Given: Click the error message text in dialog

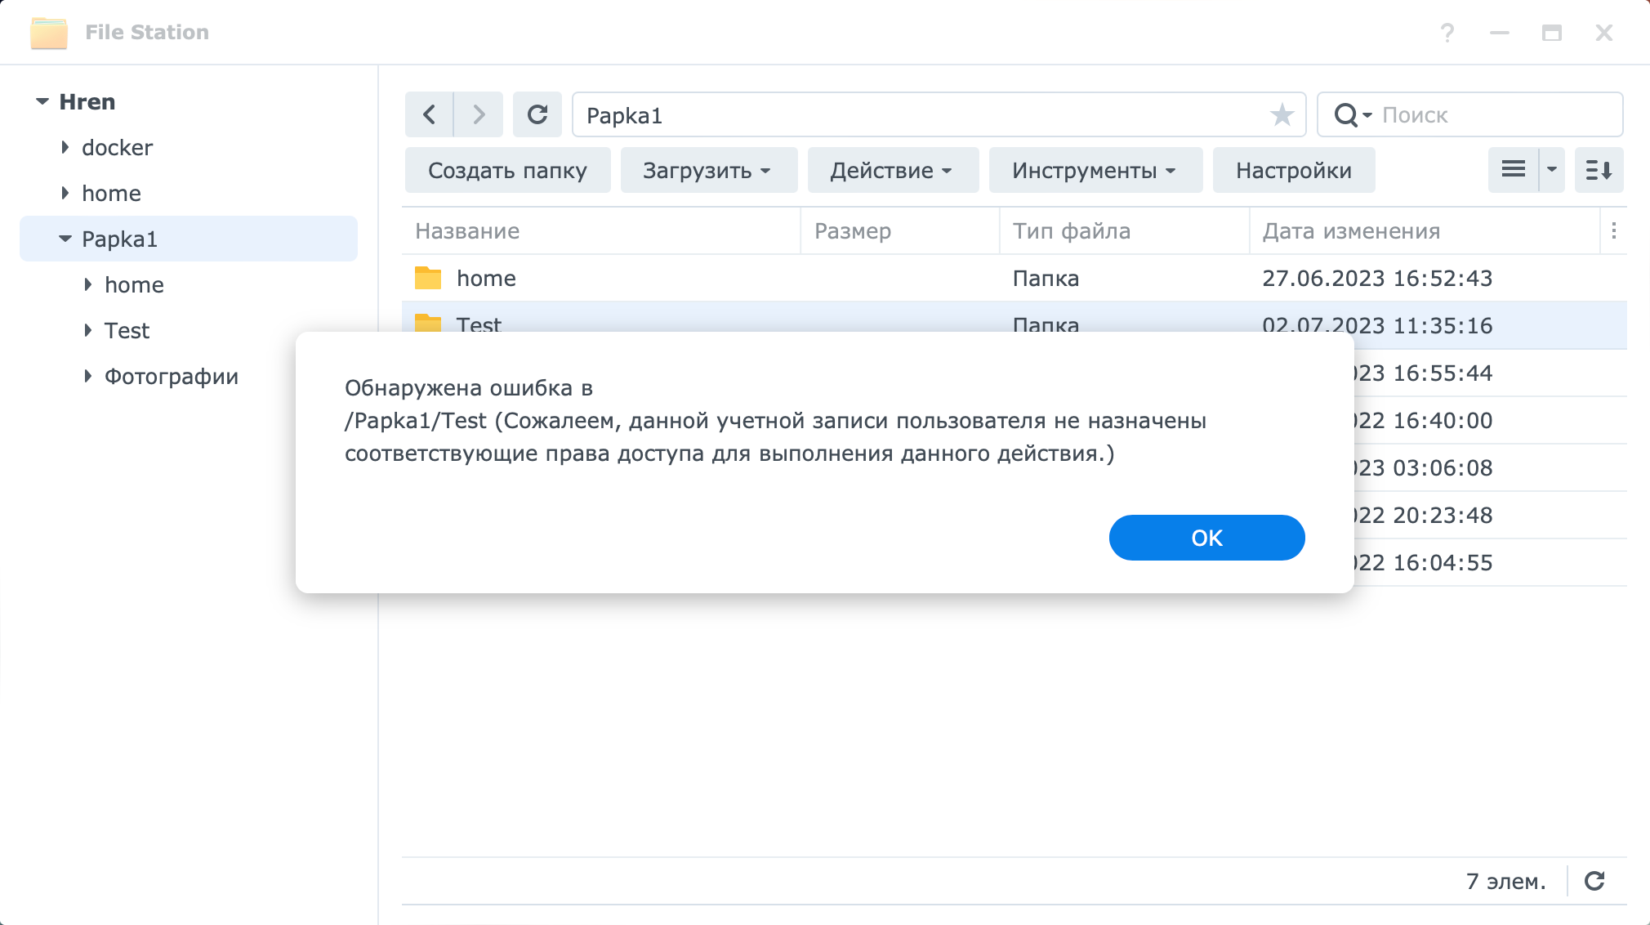Looking at the screenshot, I should click(x=775, y=421).
